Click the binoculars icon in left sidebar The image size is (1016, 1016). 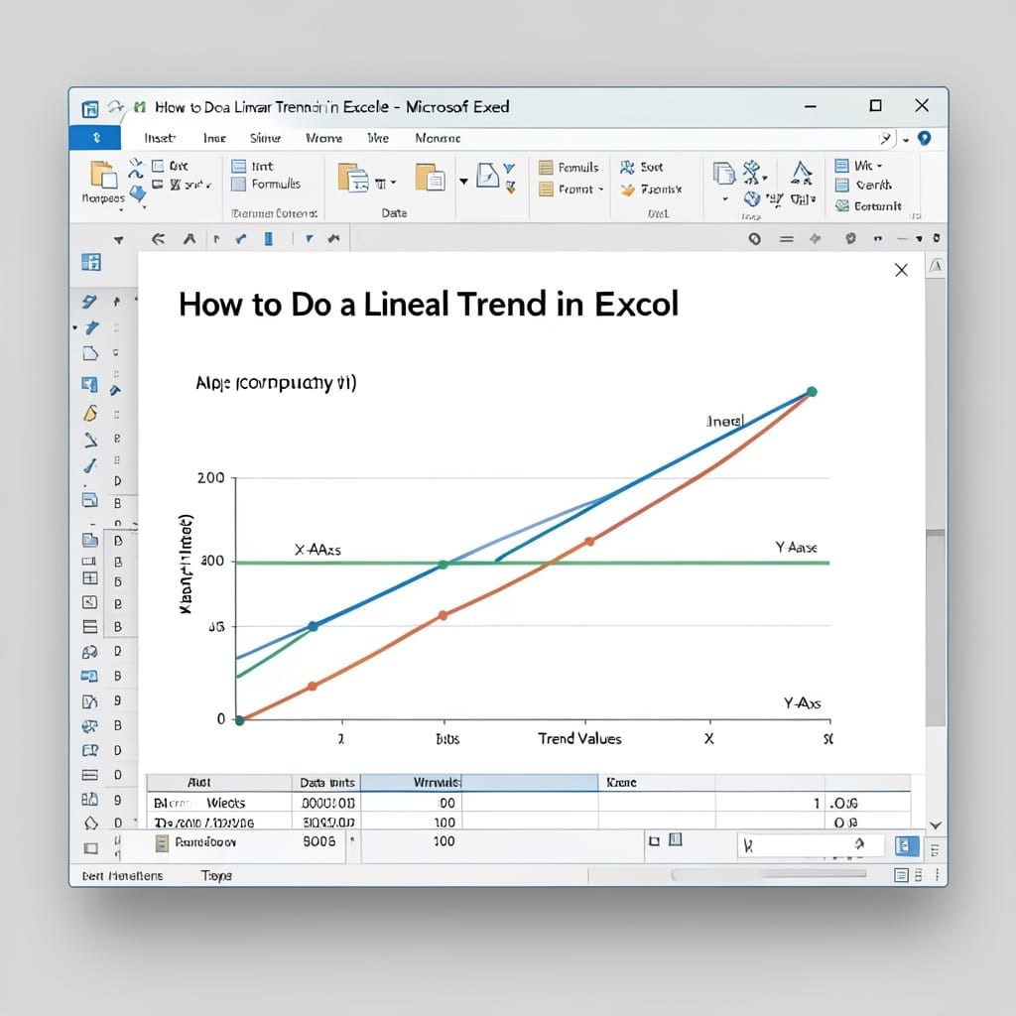89,652
